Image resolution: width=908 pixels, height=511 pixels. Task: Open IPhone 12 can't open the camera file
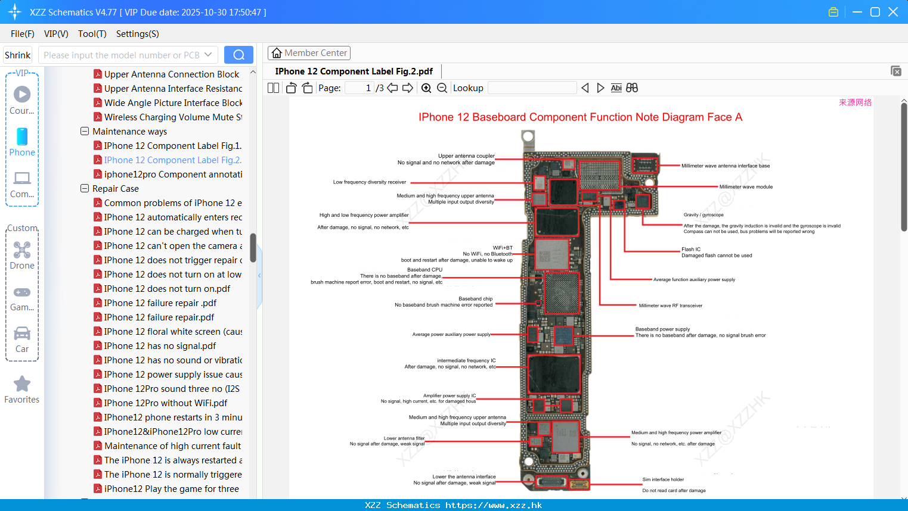(168, 246)
